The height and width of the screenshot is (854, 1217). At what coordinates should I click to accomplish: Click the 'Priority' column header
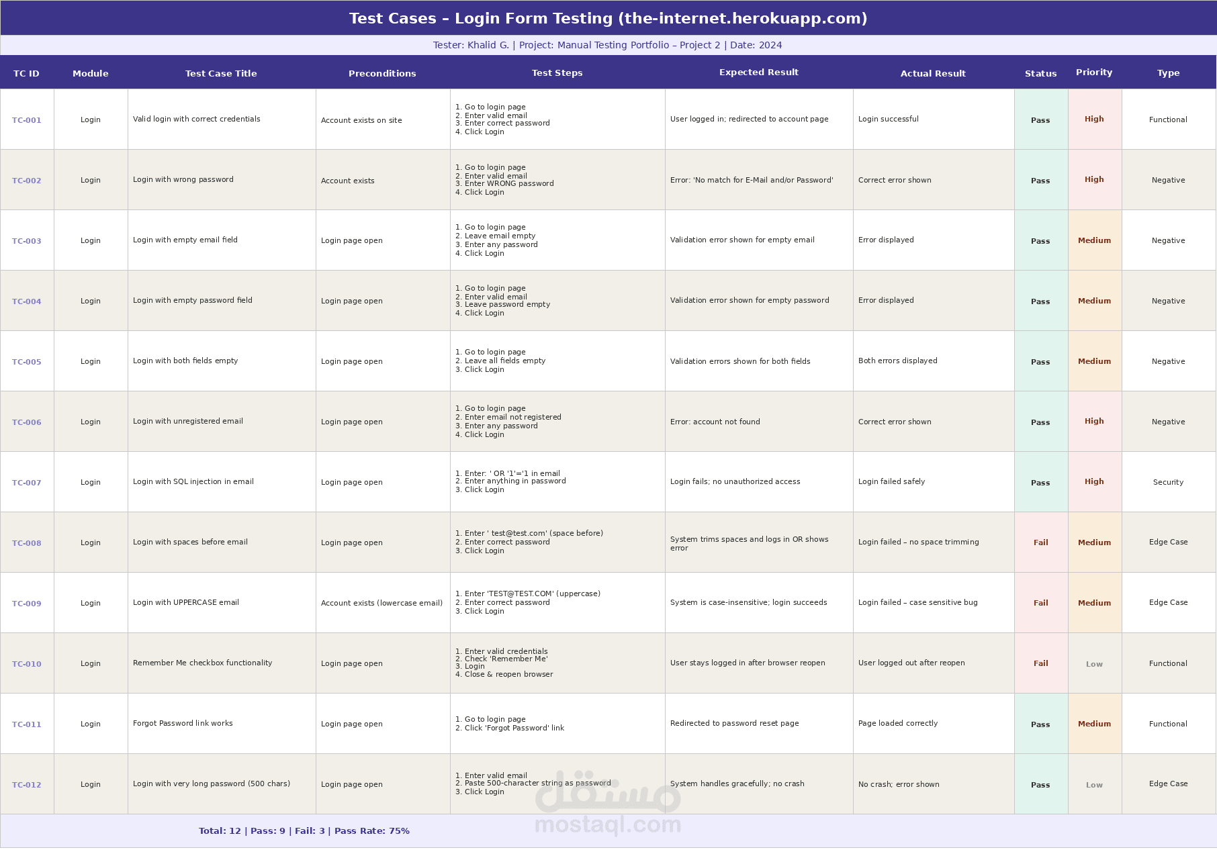click(x=1094, y=72)
